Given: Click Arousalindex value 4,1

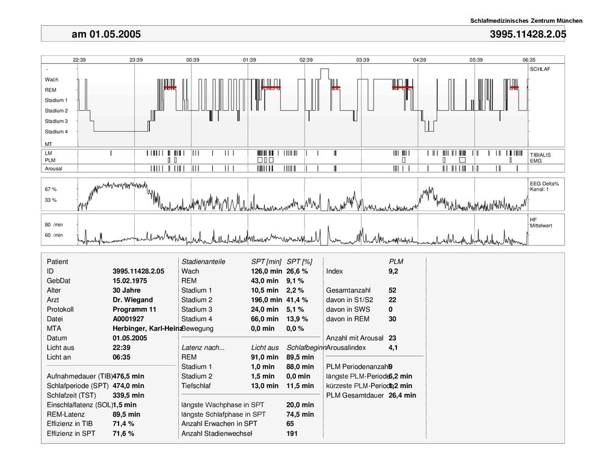Looking at the screenshot, I should [x=393, y=348].
